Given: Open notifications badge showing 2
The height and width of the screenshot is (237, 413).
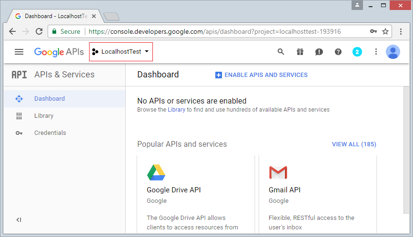Looking at the screenshot, I should pyautogui.click(x=357, y=52).
